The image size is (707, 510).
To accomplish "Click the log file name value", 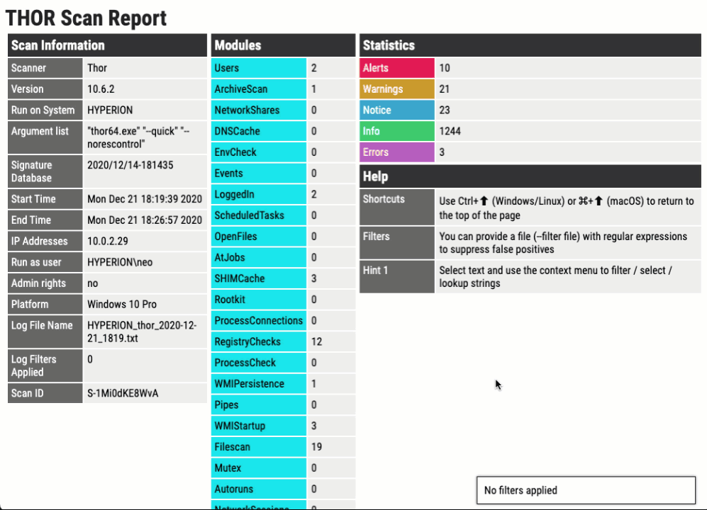I will coord(142,331).
